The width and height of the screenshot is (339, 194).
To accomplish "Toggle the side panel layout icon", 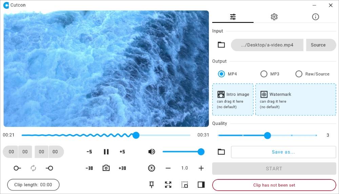I will 201,185.
